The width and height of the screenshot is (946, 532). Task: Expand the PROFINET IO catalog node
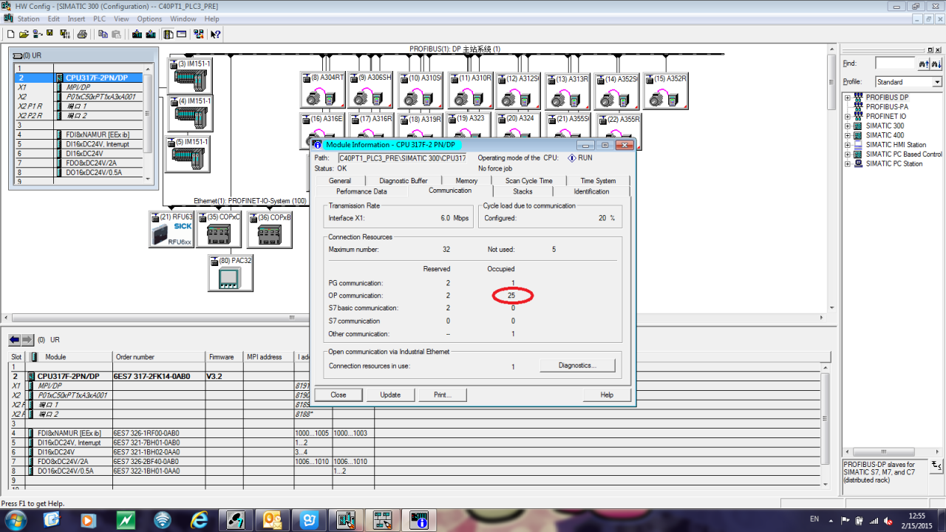tap(848, 117)
